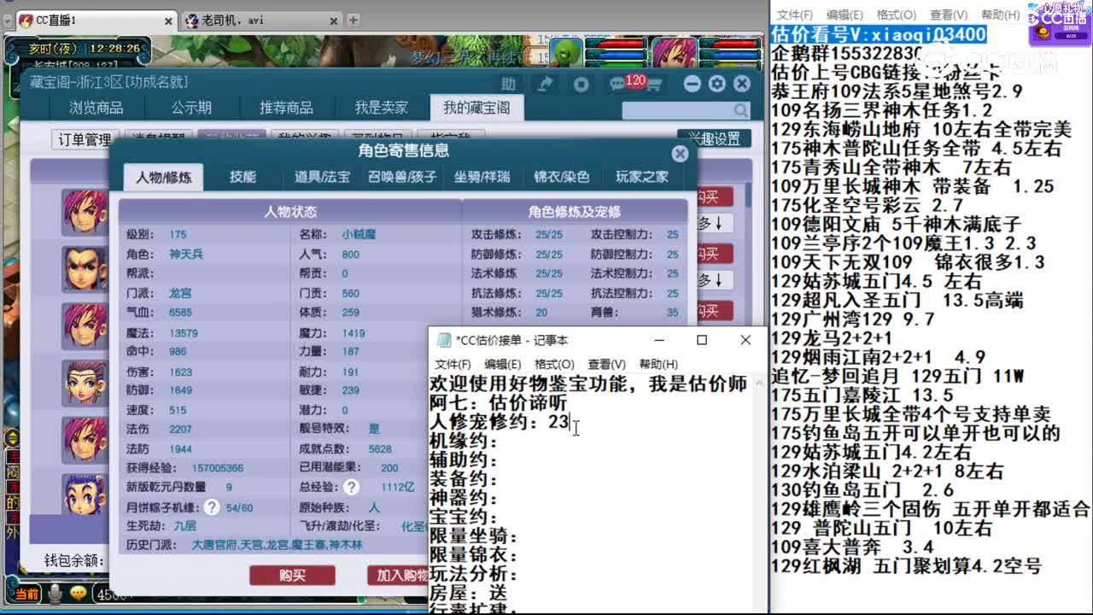Select the 我的藏宝阁 tab
Viewport: 1093px width, 615px height.
(x=476, y=108)
